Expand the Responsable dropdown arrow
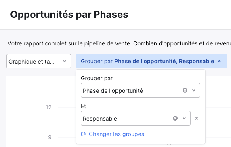This screenshot has height=147, width=231. [x=184, y=118]
